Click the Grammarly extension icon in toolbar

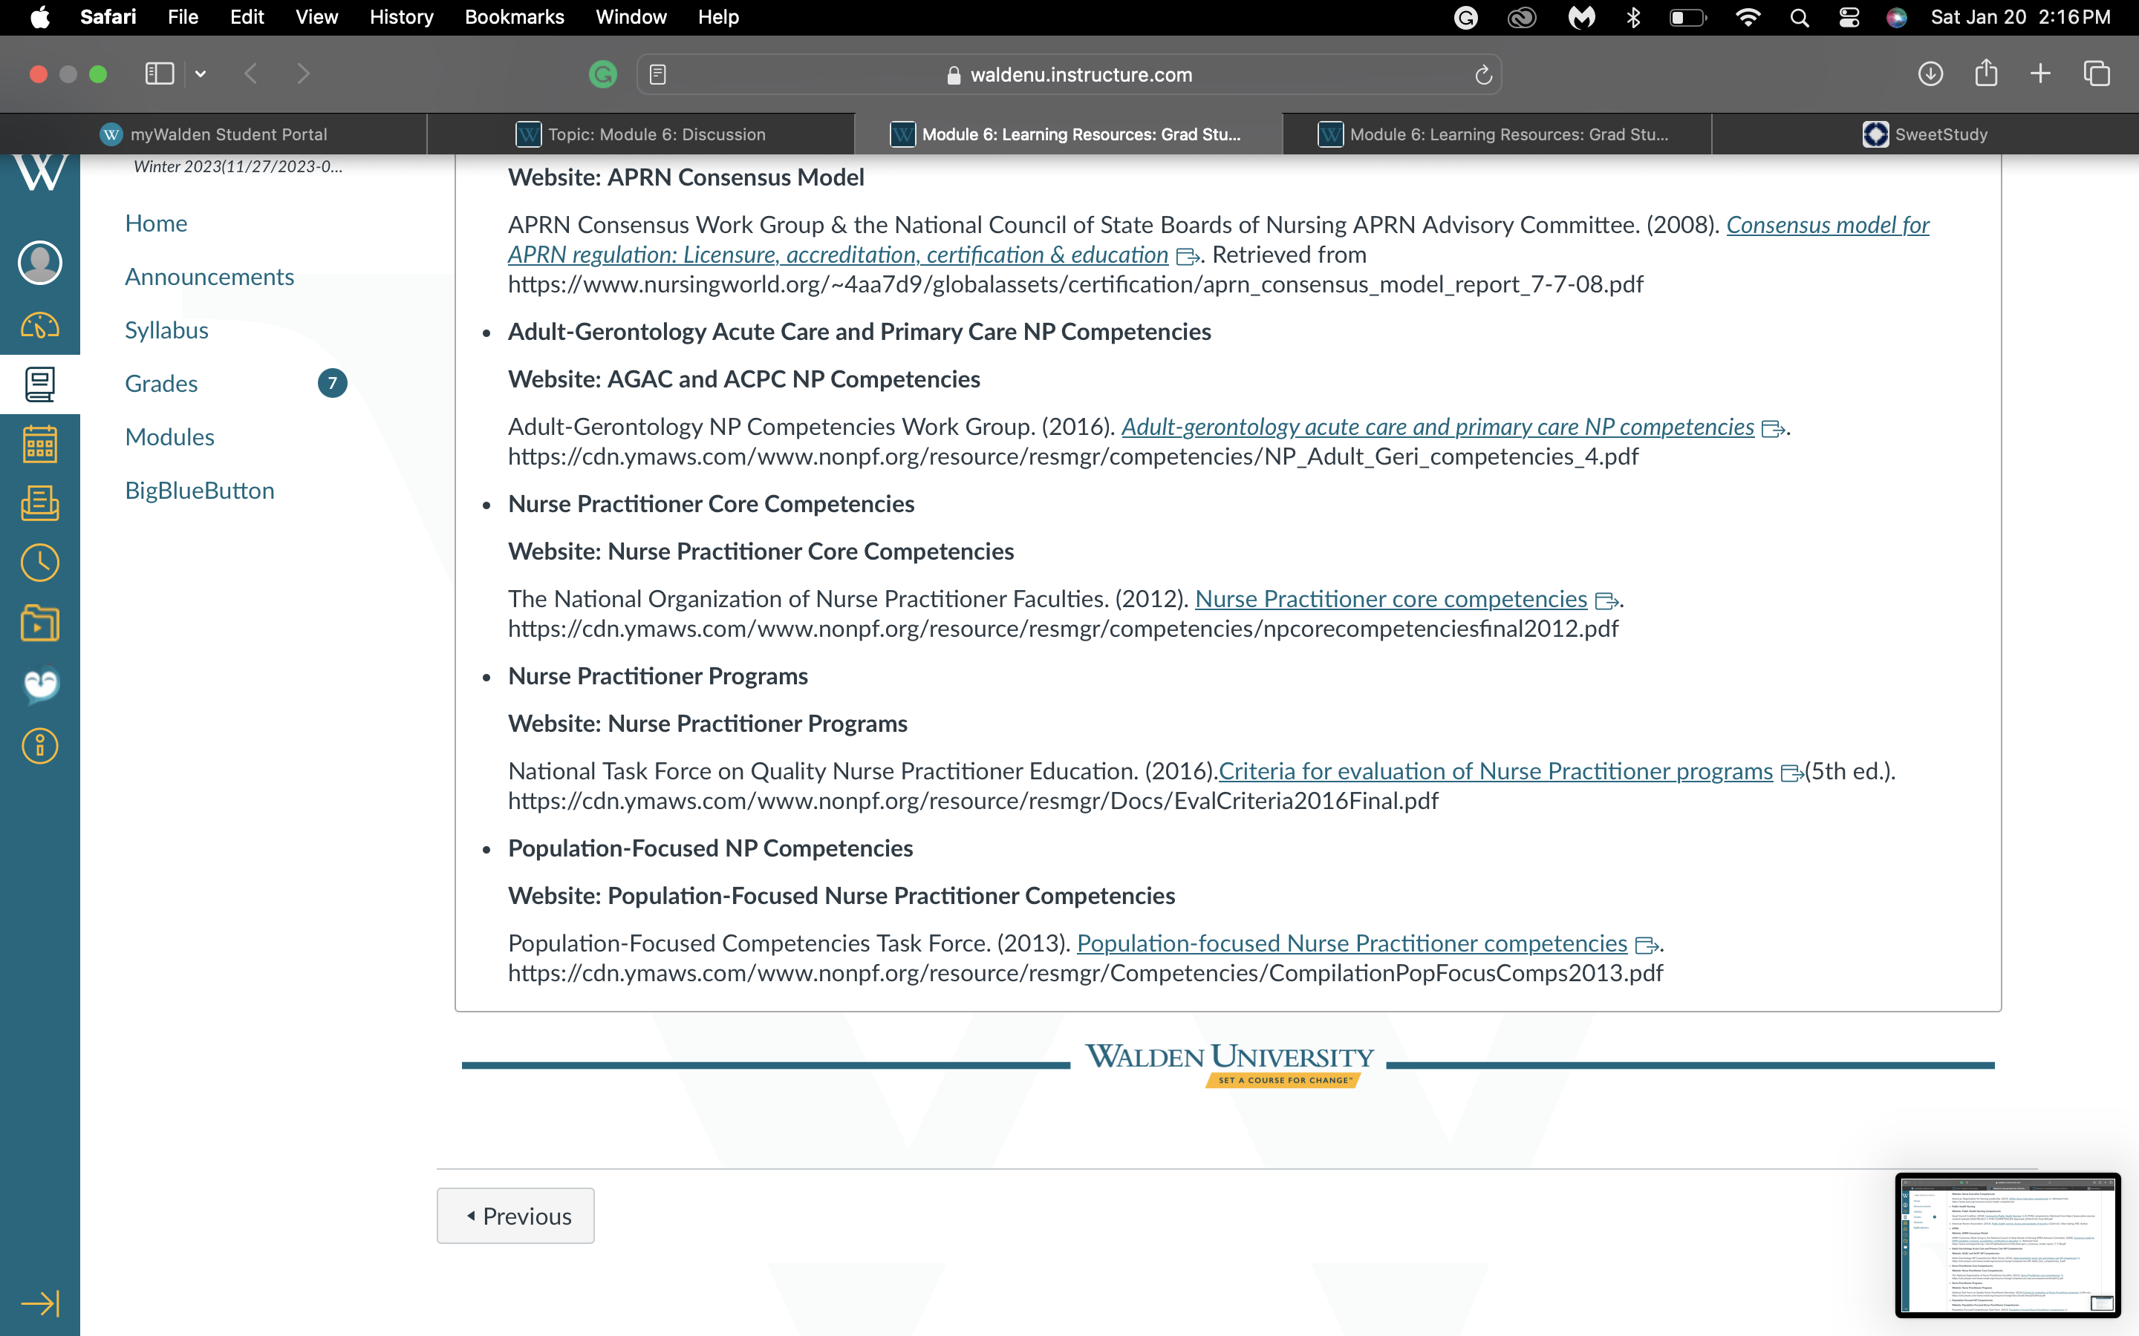(603, 74)
